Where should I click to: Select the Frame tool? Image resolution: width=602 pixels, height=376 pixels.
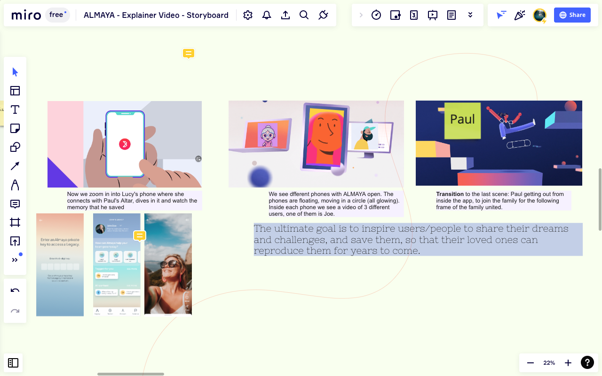(15, 222)
